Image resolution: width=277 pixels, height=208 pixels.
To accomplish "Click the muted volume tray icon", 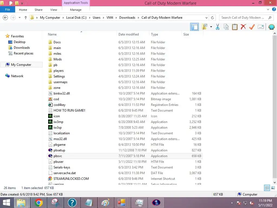I will 252,203.
